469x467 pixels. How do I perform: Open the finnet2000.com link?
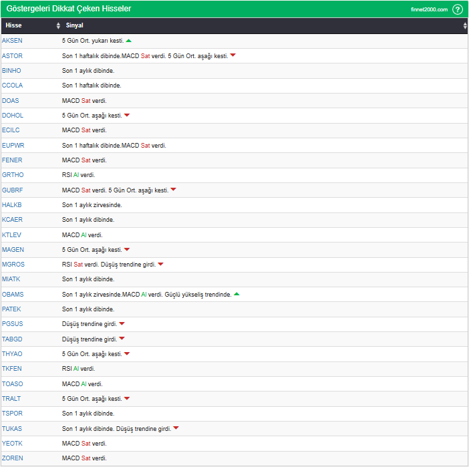click(x=429, y=9)
